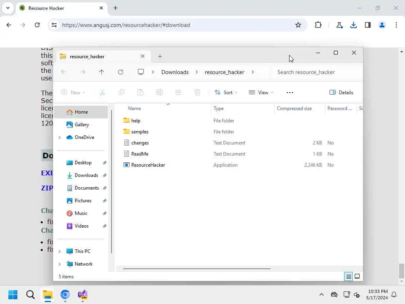Switch to details list view icon in status bar
The height and width of the screenshot is (304, 405).
[x=348, y=277]
